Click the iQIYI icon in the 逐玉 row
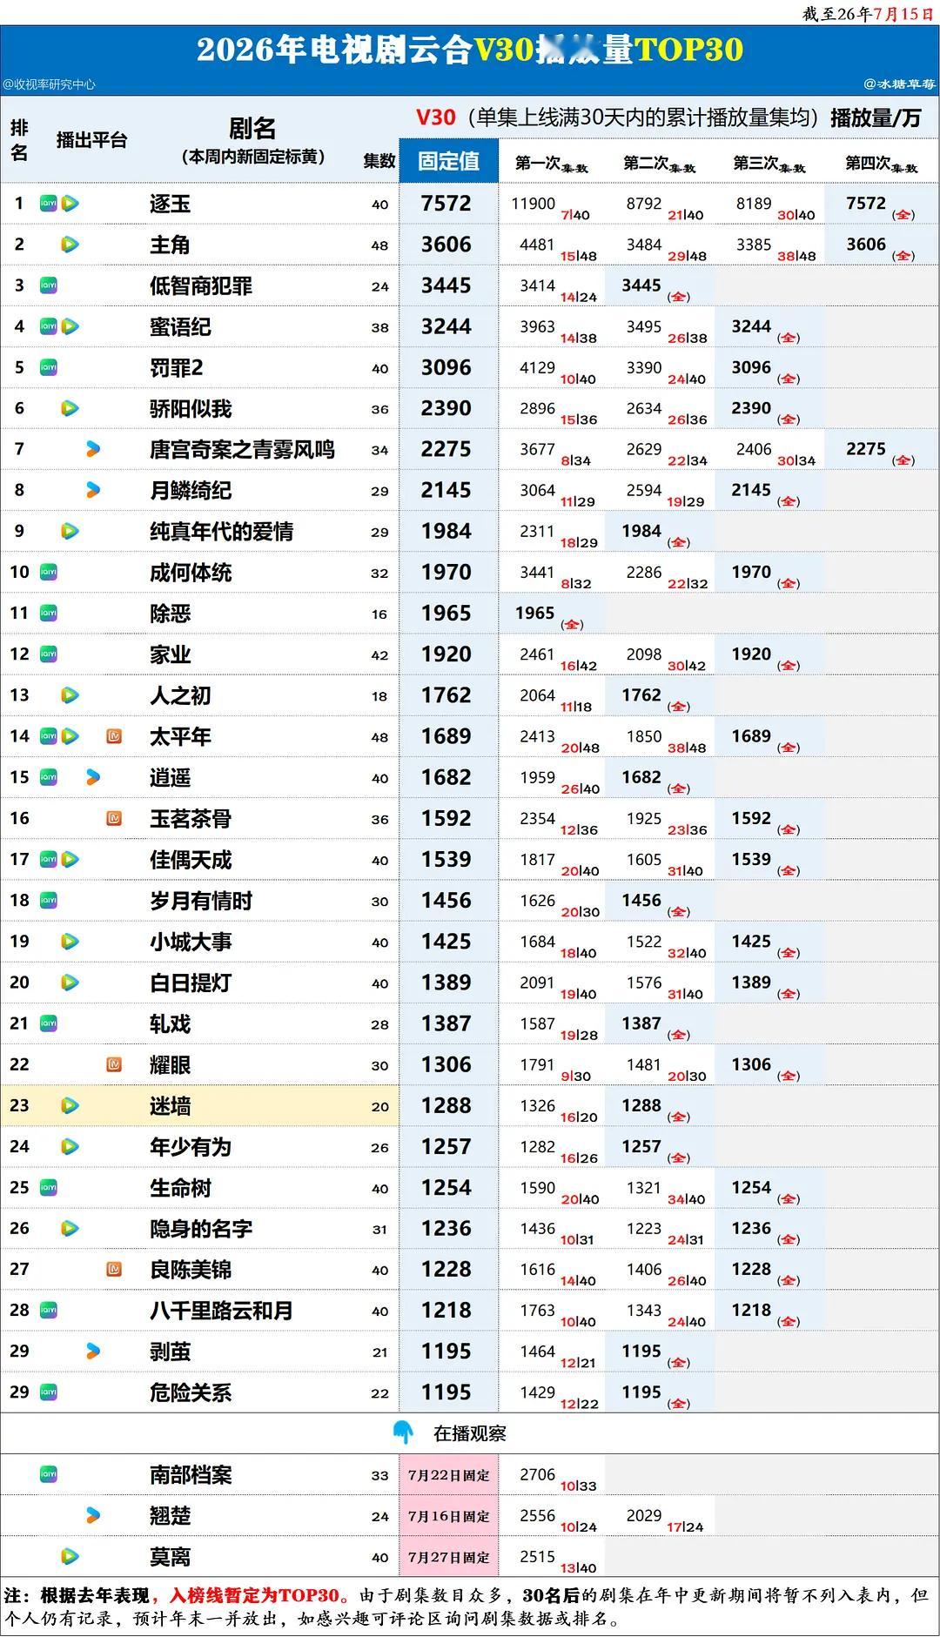Image resolution: width=940 pixels, height=1637 pixels. pyautogui.click(x=49, y=204)
